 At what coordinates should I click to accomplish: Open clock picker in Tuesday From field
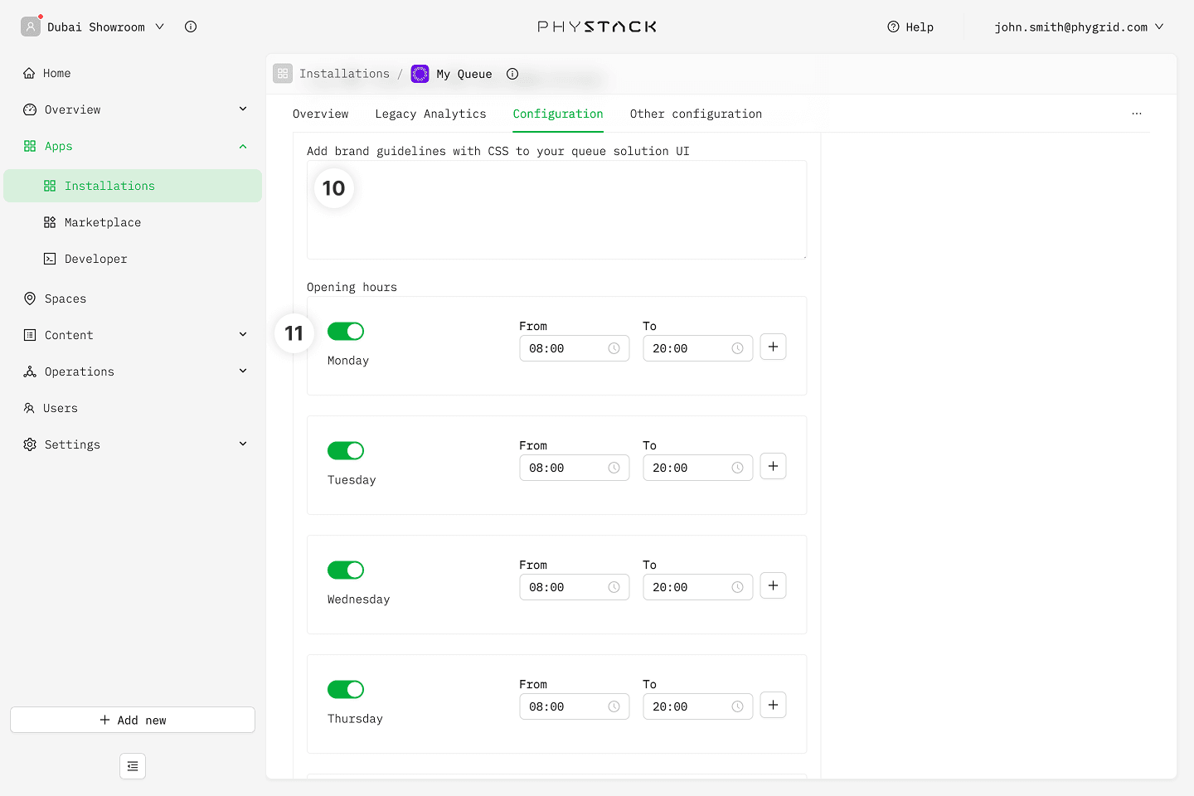click(614, 468)
